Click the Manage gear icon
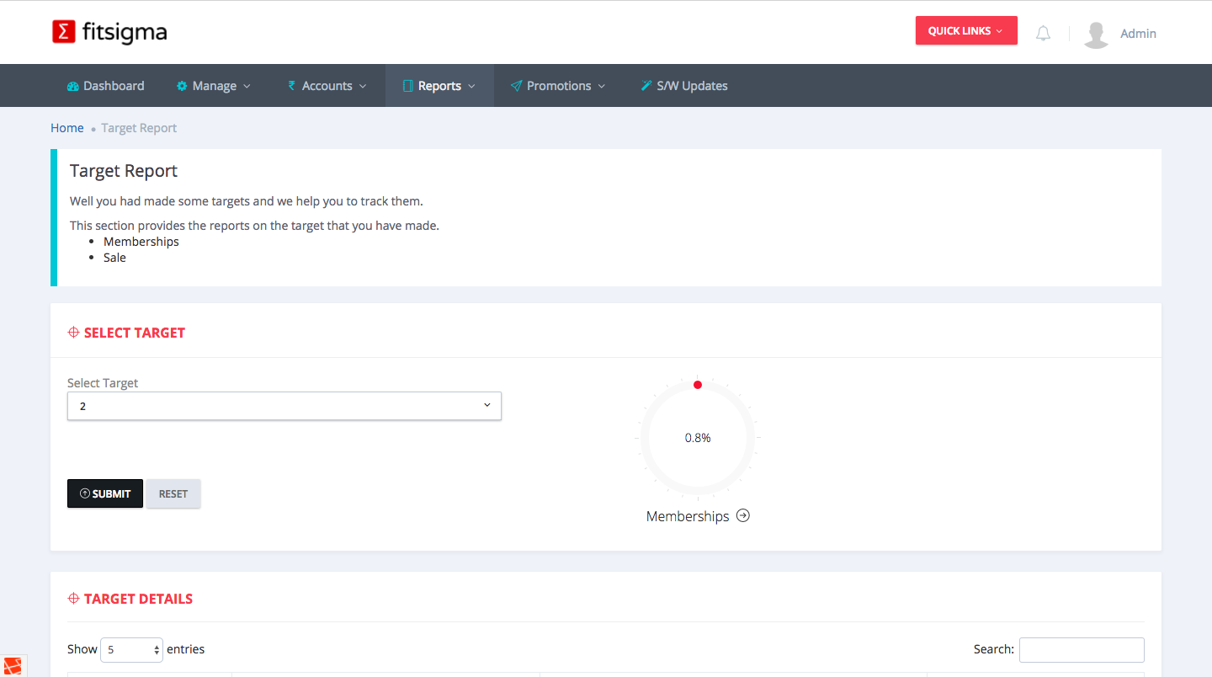1212x677 pixels. pyautogui.click(x=182, y=86)
